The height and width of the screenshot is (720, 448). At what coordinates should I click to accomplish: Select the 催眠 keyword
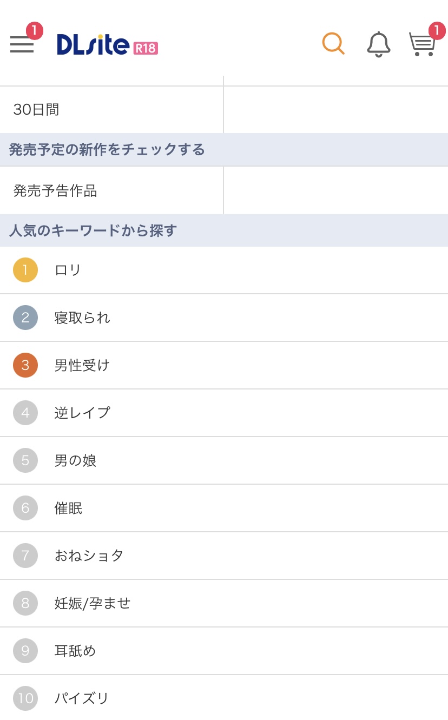pos(68,508)
